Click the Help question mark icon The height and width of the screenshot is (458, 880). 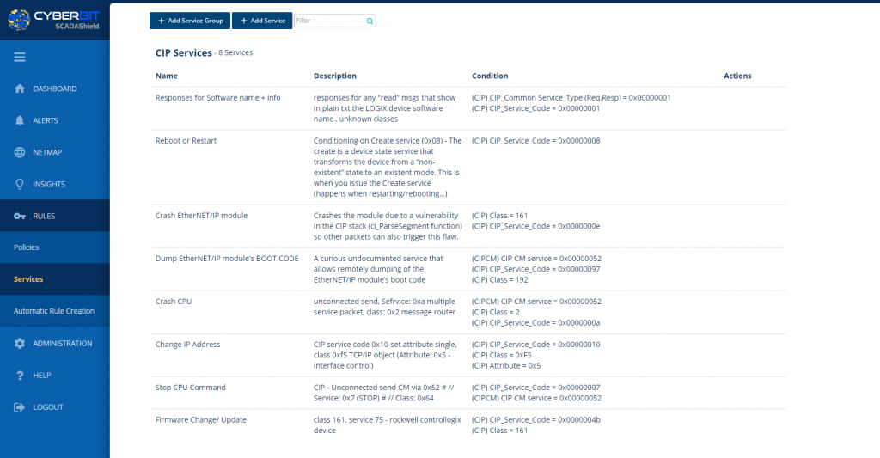[x=20, y=375]
